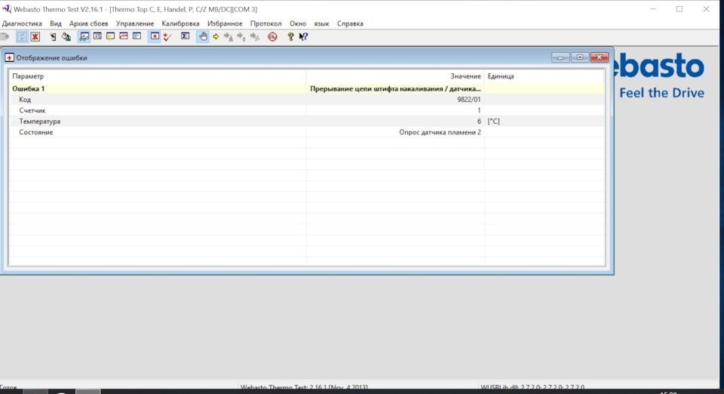
Task: Select the Температура parameter row
Action: click(307, 121)
